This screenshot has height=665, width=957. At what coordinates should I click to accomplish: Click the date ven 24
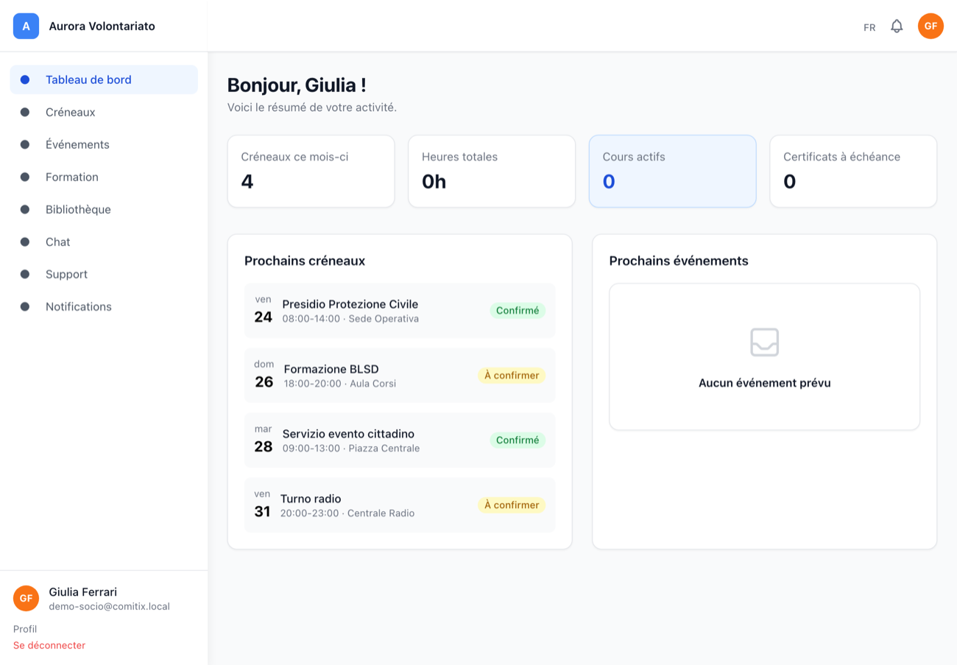[x=263, y=311]
